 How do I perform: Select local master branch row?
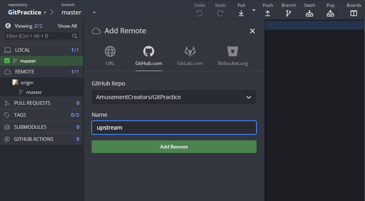41,61
